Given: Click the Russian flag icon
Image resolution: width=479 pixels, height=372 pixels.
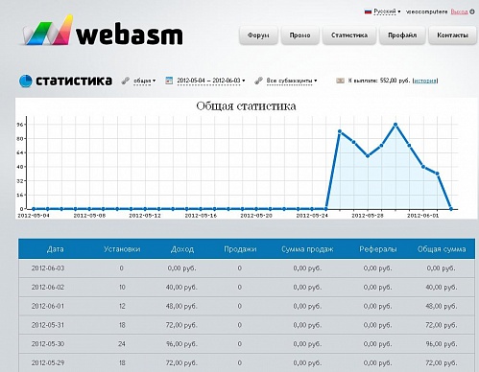Looking at the screenshot, I should (x=368, y=12).
